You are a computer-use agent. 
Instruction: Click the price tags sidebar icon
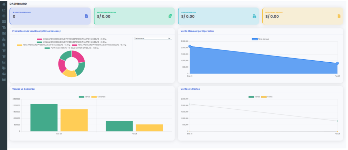4,68
